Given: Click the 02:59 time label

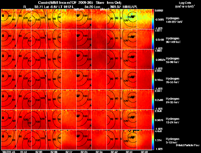Looking at the screenshot, I should click(144, 152).
